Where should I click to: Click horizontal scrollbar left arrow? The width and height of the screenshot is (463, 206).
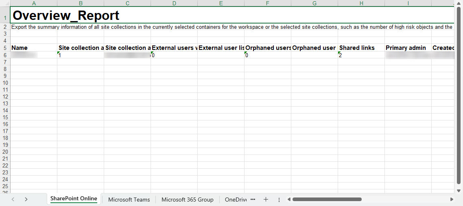(x=289, y=199)
